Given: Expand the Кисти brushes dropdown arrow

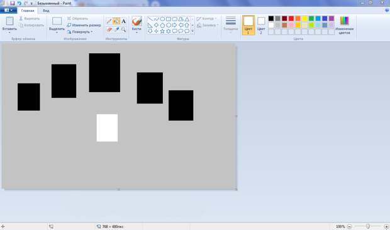Looking at the screenshot, I should (136, 33).
